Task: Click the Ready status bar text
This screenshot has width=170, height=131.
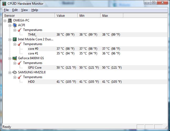Action: point(7,127)
